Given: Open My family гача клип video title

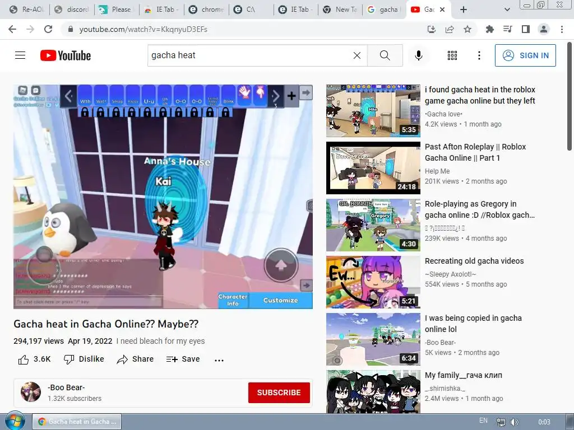Looking at the screenshot, I should (x=464, y=375).
